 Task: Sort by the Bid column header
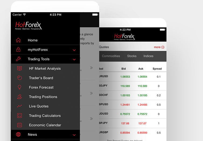tap(123, 69)
